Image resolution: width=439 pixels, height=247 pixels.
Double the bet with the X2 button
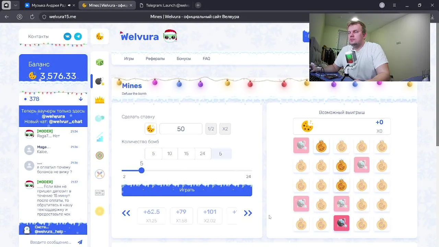click(225, 129)
